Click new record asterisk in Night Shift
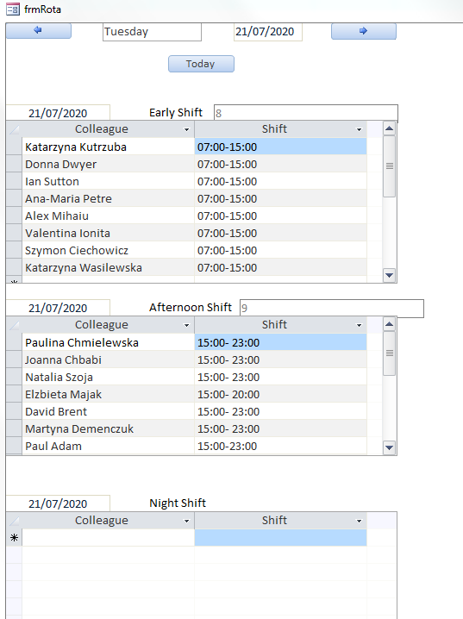Viewport: 463px width, 619px height. point(14,538)
